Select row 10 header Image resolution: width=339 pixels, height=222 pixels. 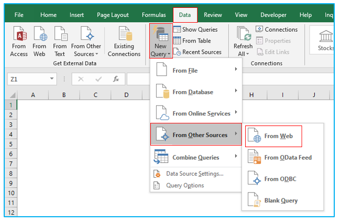[x=11, y=193]
